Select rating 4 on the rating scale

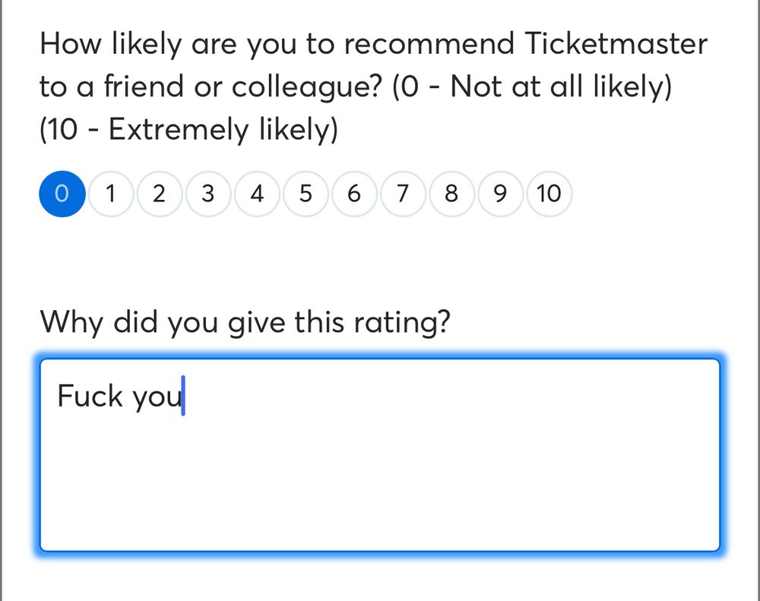(x=256, y=194)
